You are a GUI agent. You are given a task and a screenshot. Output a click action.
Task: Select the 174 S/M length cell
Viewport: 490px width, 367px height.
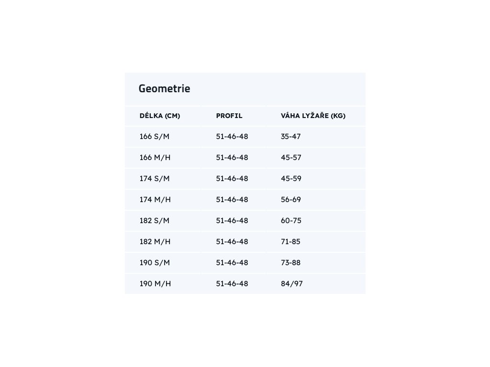tap(155, 179)
